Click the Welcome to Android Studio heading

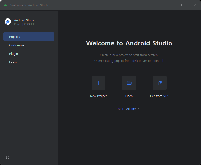click(129, 43)
